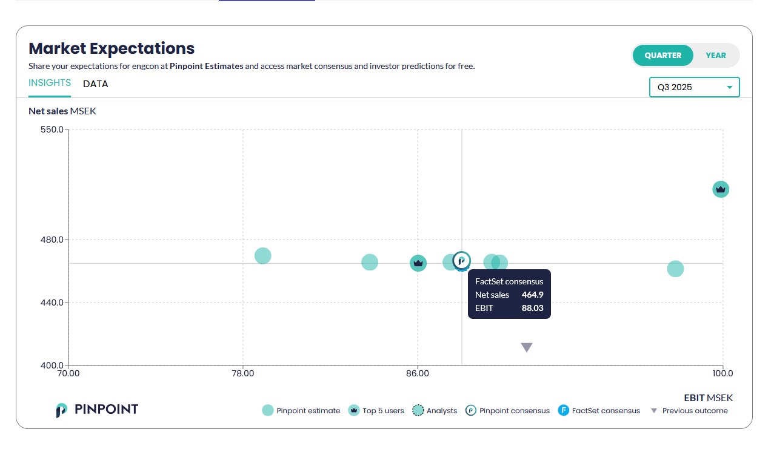Image resolution: width=774 pixels, height=458 pixels.
Task: Click the FactSet consensus legend icon
Action: click(563, 410)
